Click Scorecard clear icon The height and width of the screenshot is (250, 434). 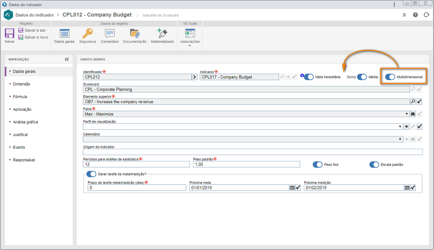[x=419, y=89]
